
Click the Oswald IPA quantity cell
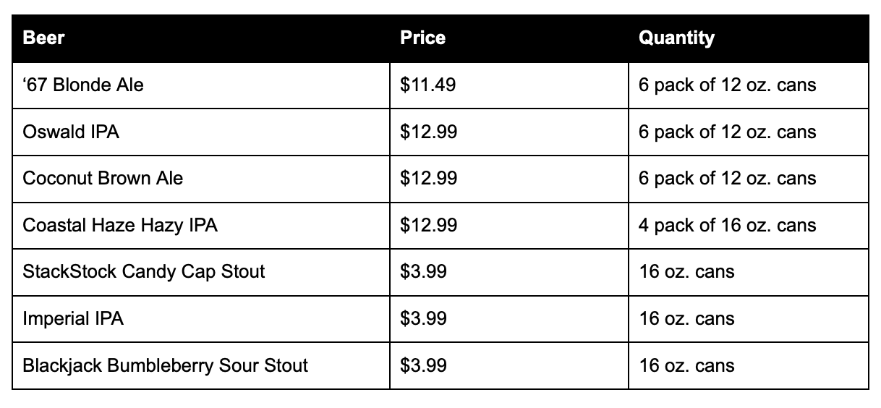click(x=749, y=132)
